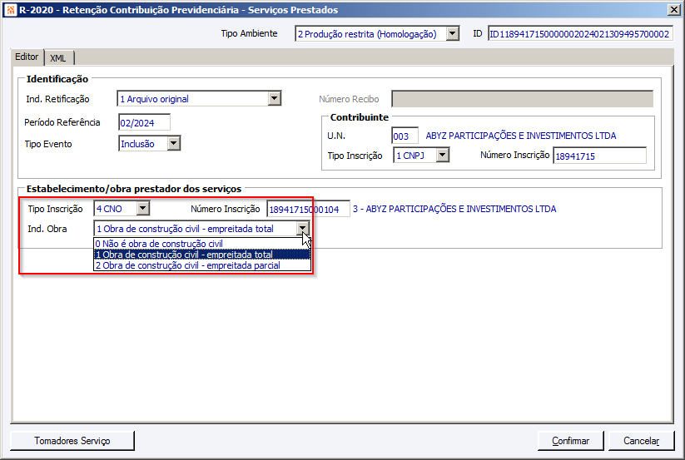Click the Número Recibo field

pos(522,99)
